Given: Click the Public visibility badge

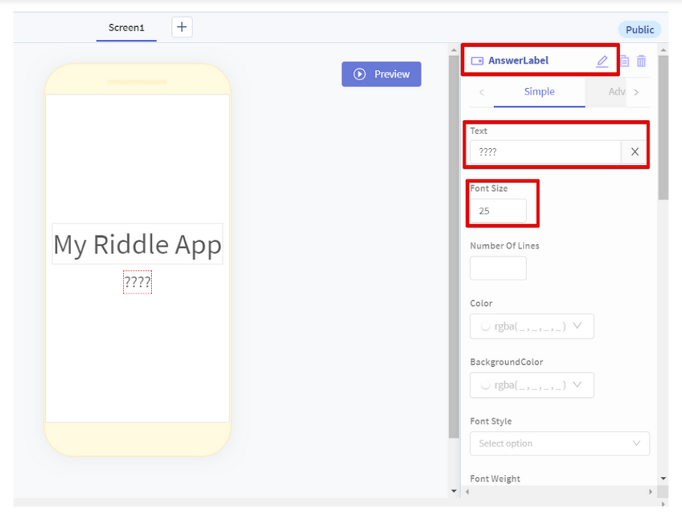Looking at the screenshot, I should (x=639, y=30).
